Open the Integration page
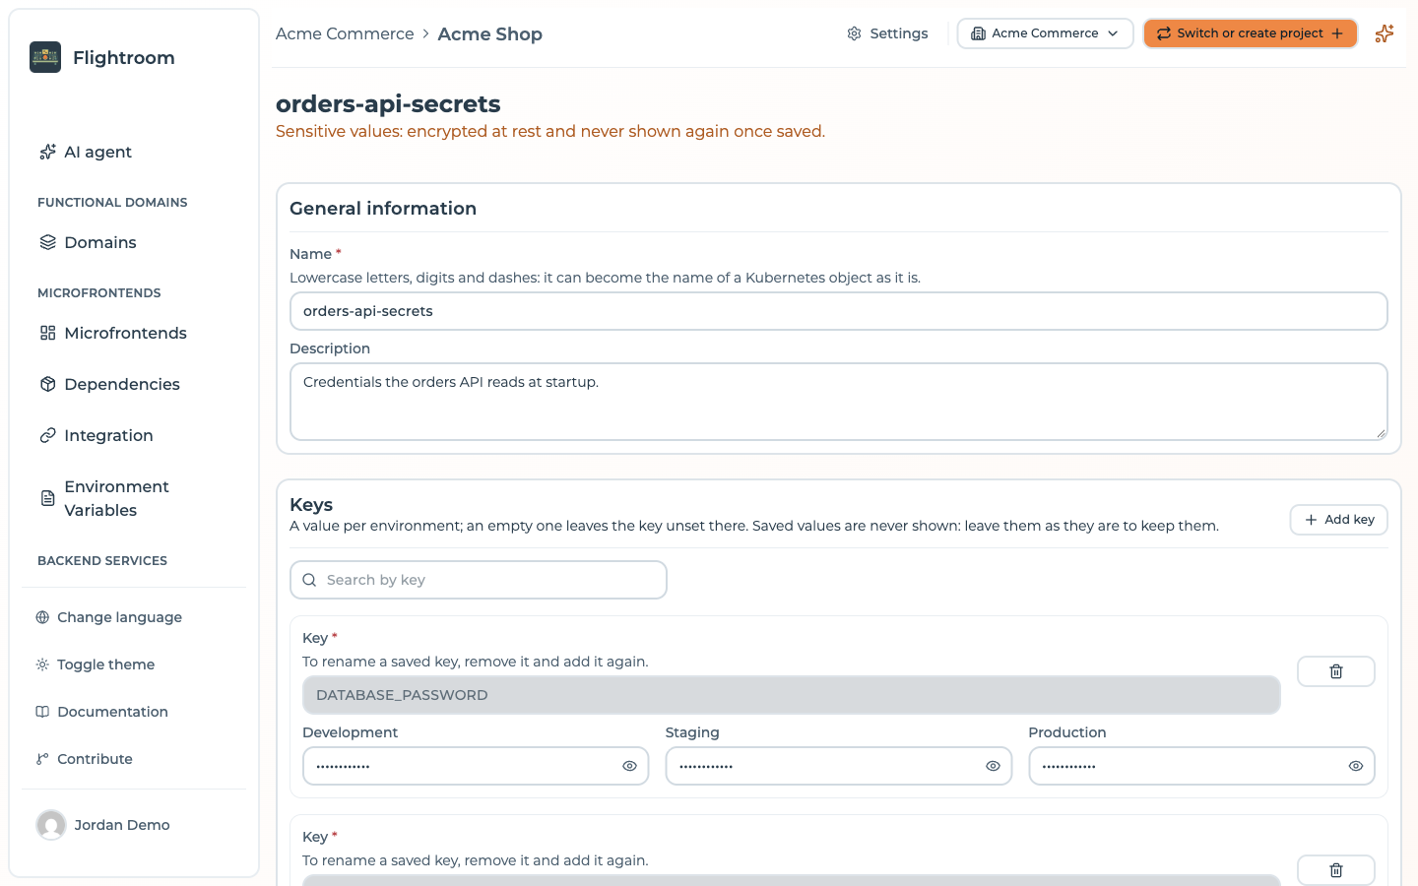This screenshot has height=886, width=1418. (x=97, y=435)
